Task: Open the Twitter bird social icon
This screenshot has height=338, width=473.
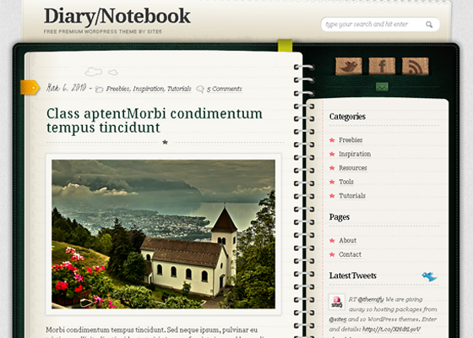Action: pos(349,66)
